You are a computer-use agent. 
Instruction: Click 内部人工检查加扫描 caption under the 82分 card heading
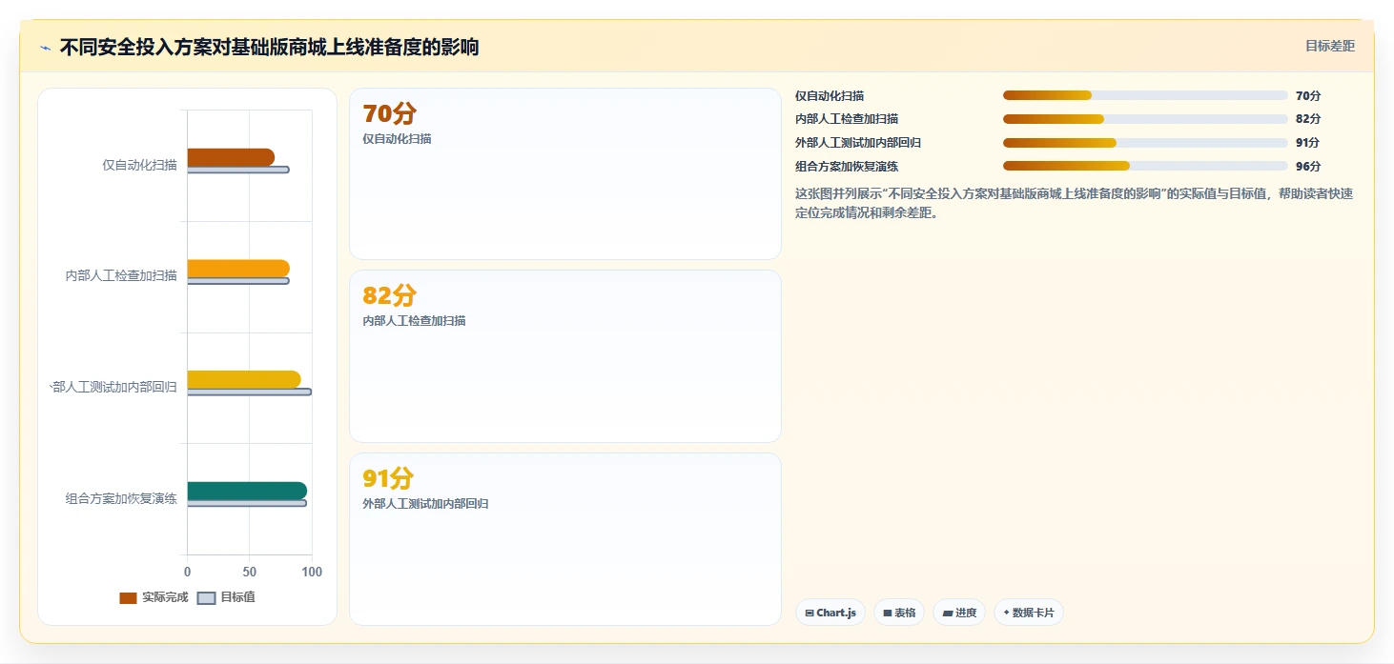[414, 321]
